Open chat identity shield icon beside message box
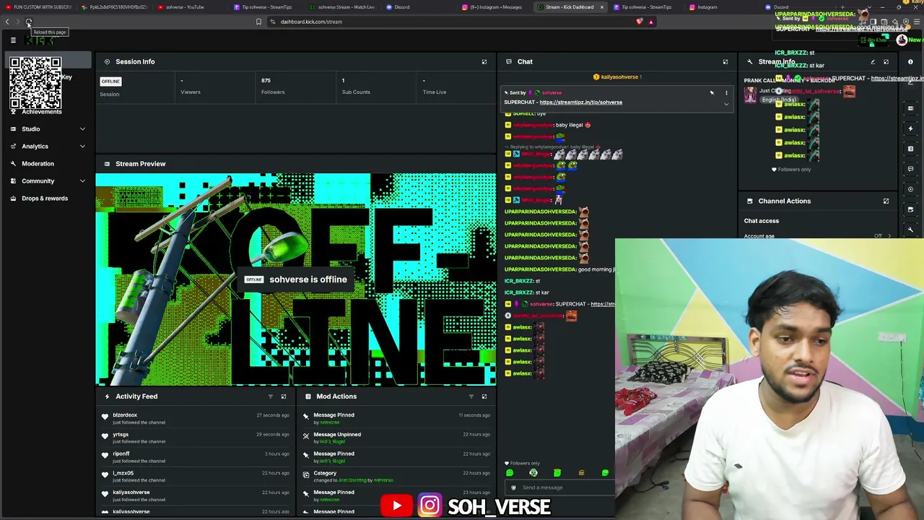The image size is (924, 520). coord(514,487)
